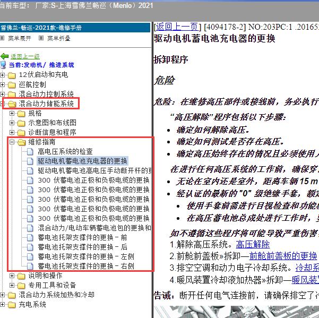Click the document icon for 高电压系统的检查

click(x=30, y=152)
